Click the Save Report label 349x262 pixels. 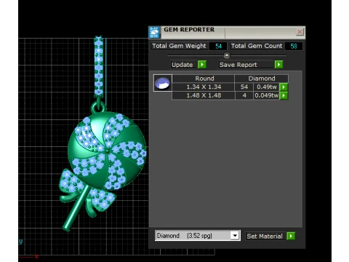(x=238, y=65)
